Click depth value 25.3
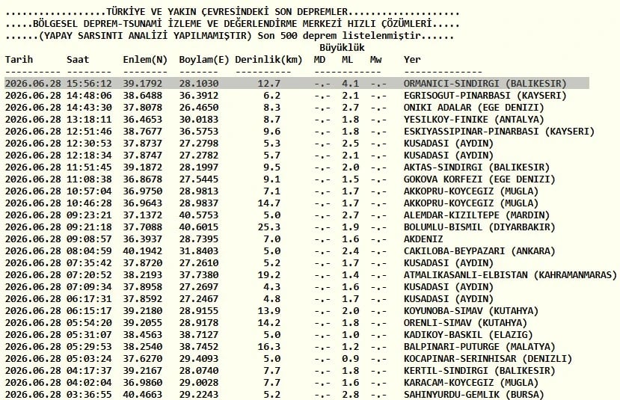 point(269,227)
